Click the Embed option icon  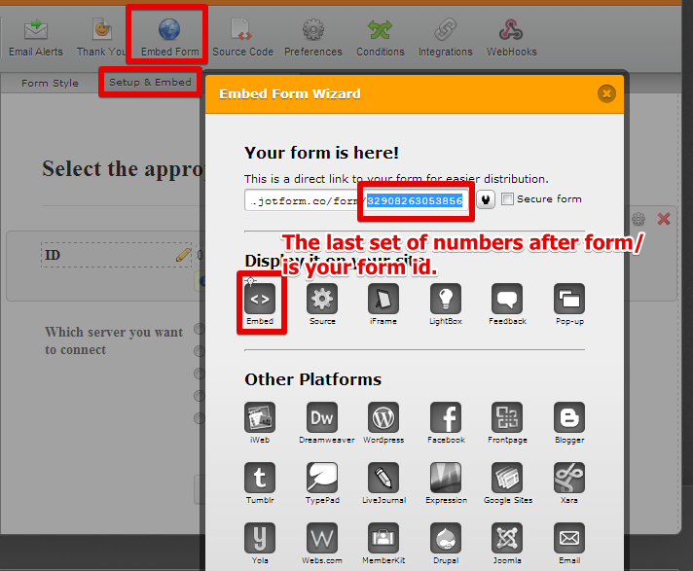[260, 300]
